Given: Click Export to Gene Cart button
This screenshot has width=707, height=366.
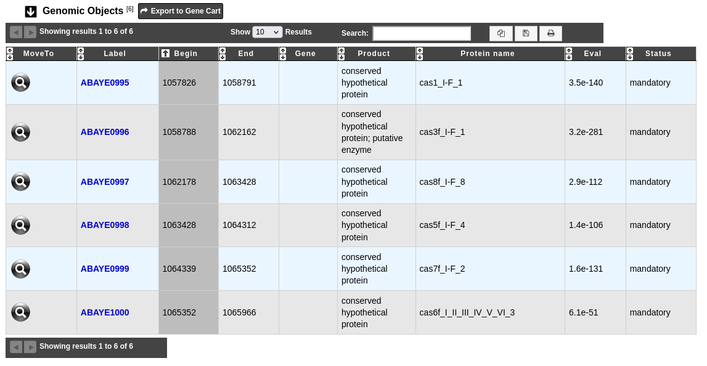Looking at the screenshot, I should coord(181,11).
